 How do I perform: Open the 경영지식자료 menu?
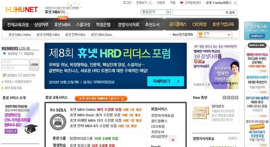[x=128, y=25]
